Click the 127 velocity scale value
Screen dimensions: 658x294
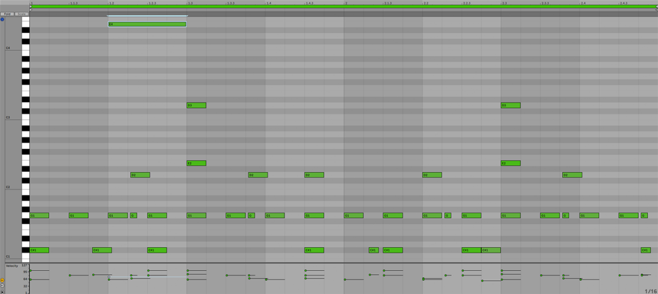[25, 265]
